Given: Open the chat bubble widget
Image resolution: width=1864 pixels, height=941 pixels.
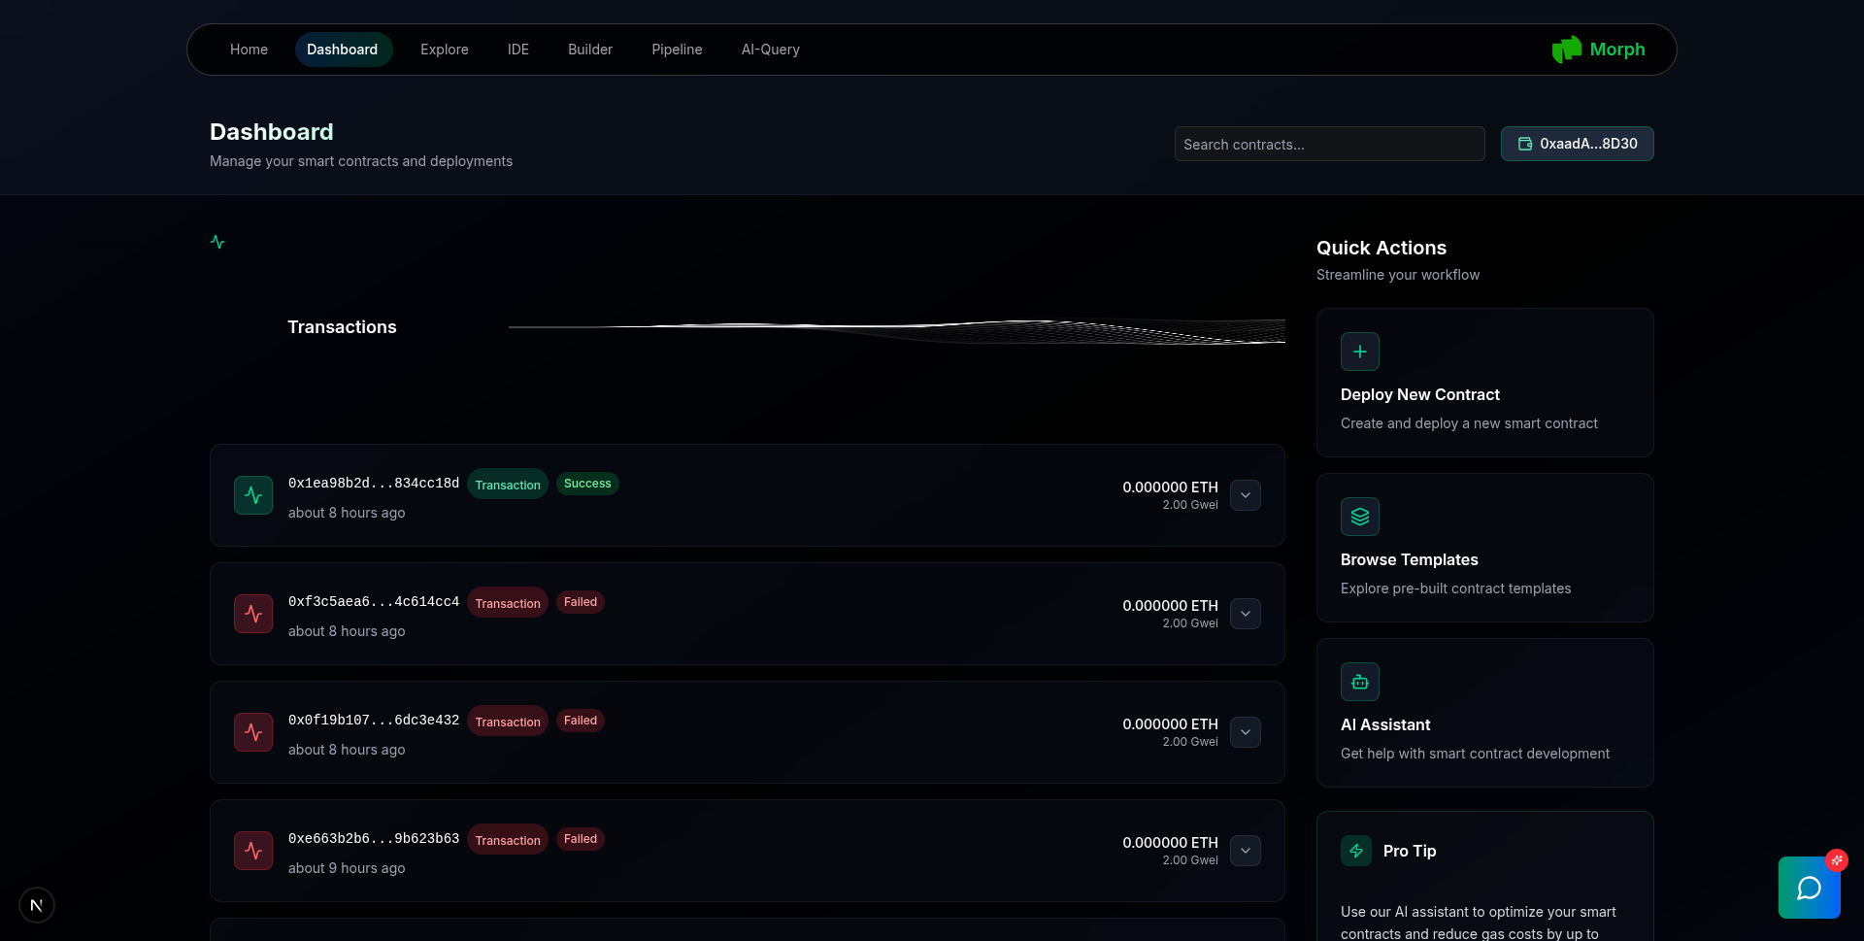Looking at the screenshot, I should tap(1809, 888).
